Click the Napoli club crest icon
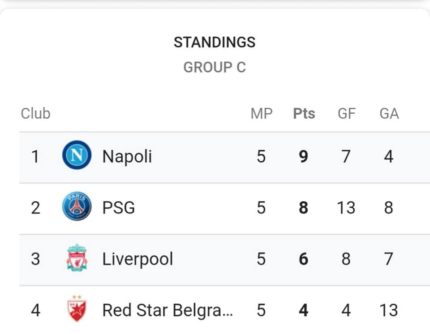430x334 pixels. tap(77, 155)
